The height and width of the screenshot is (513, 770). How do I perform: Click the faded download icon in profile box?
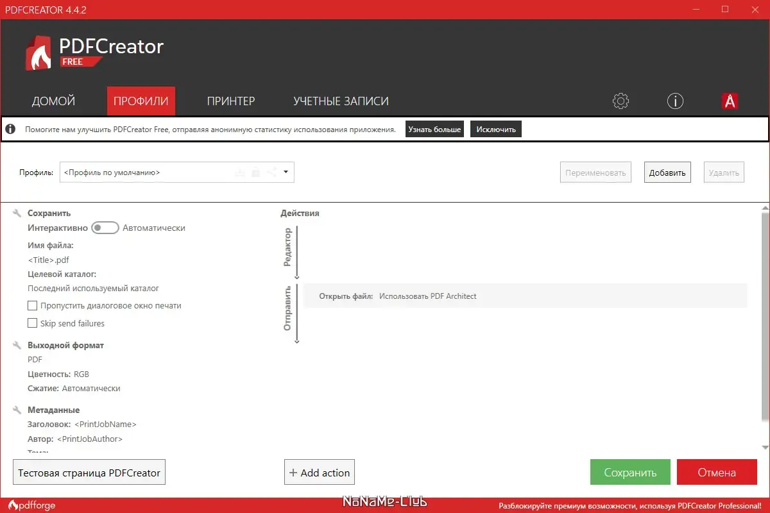[x=239, y=172]
